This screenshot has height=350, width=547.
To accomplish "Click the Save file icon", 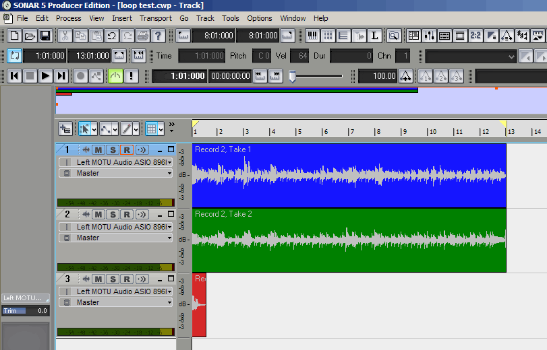I will coord(45,36).
